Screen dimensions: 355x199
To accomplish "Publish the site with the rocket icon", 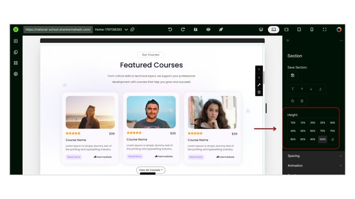I will (x=221, y=29).
